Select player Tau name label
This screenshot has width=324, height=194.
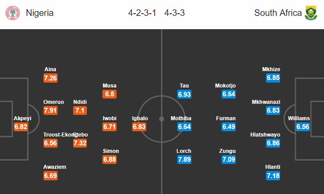click(x=184, y=86)
